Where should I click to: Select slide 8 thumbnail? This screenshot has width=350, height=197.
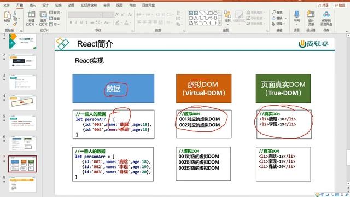(x=22, y=184)
